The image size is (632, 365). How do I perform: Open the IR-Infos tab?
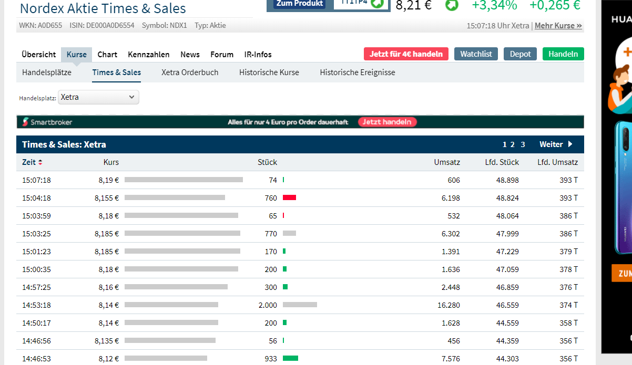point(258,55)
